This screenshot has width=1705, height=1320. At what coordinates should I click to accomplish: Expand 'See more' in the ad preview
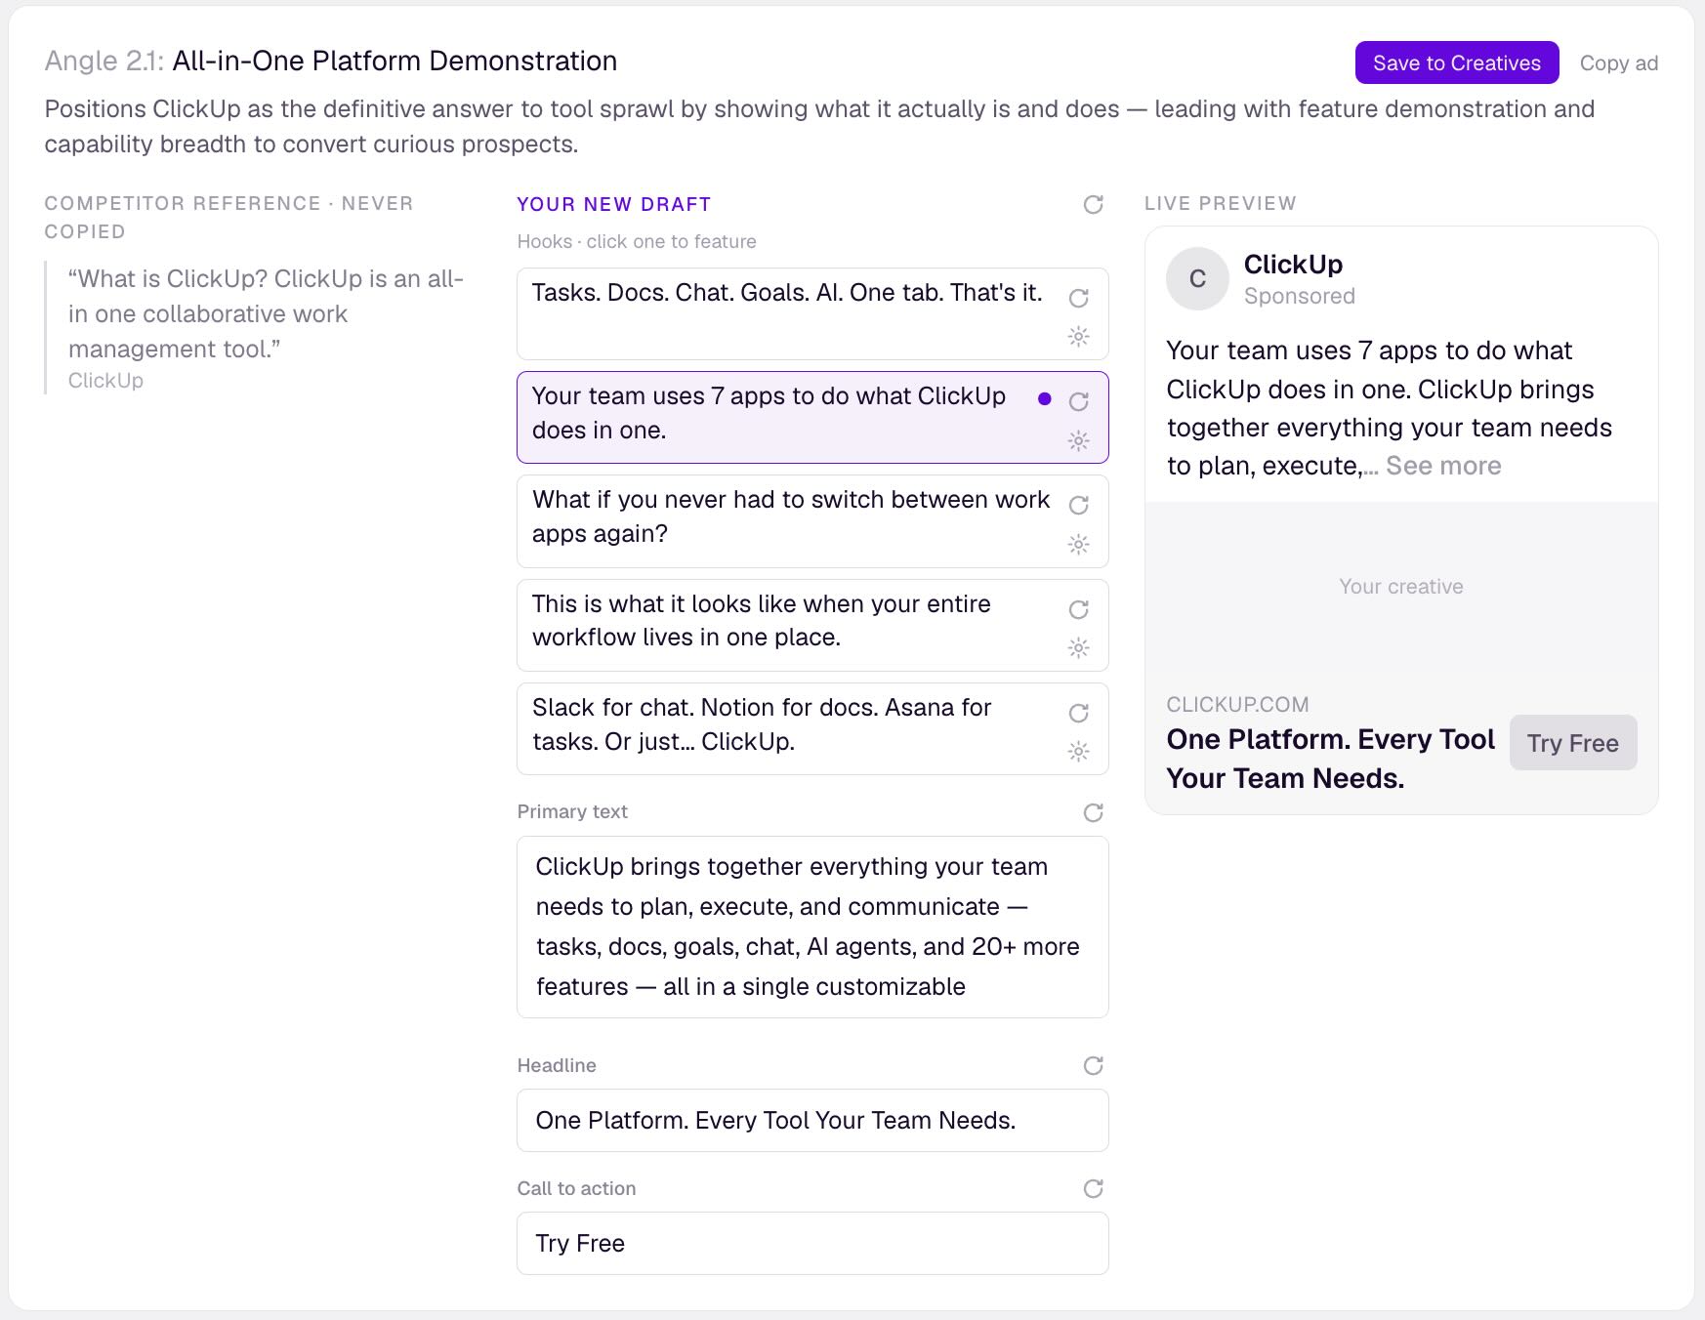coord(1443,466)
